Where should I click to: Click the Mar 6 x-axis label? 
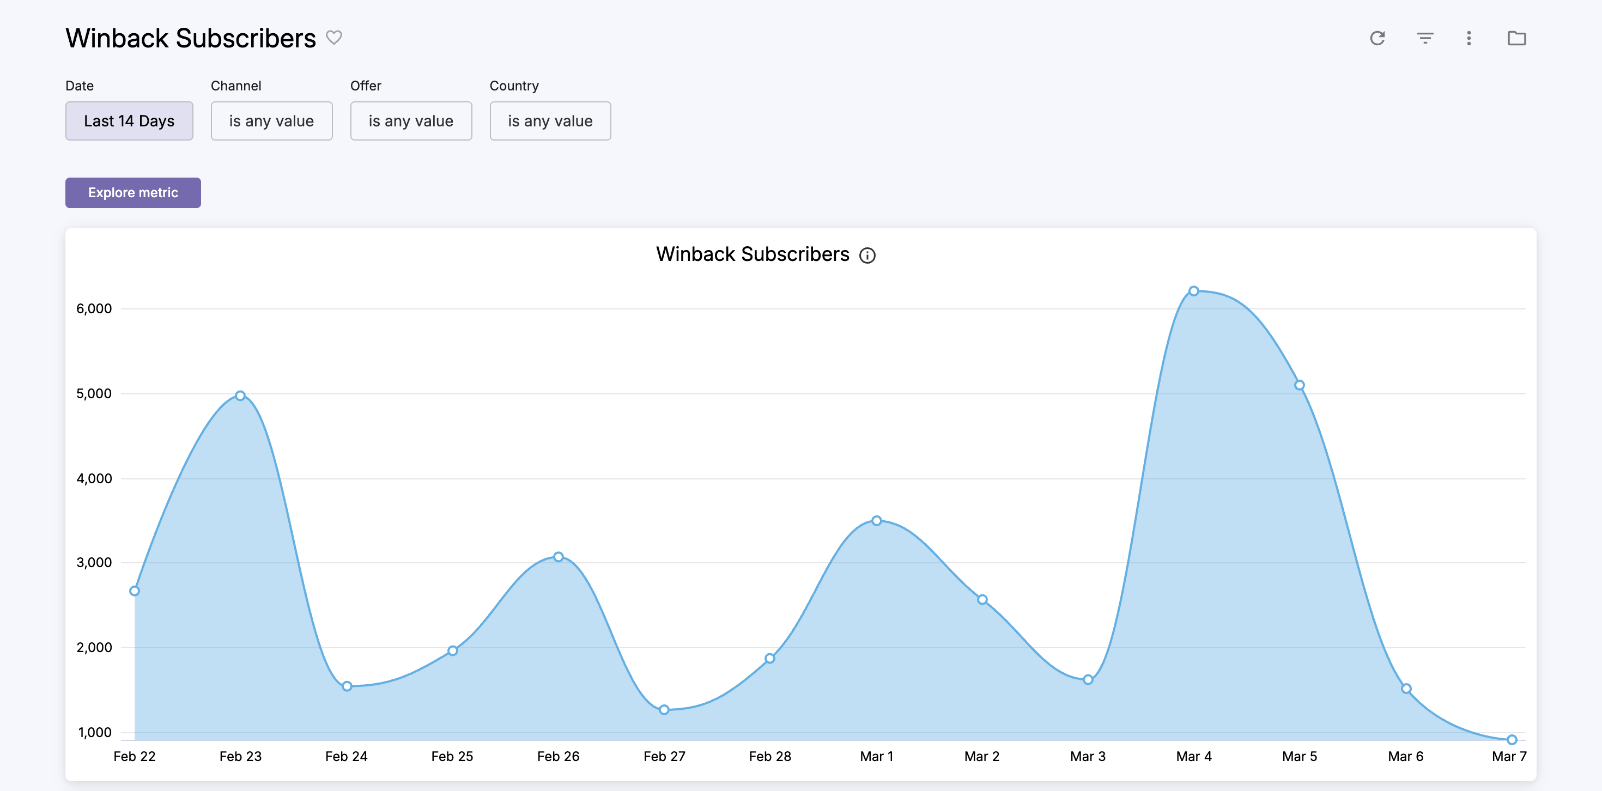tap(1405, 756)
